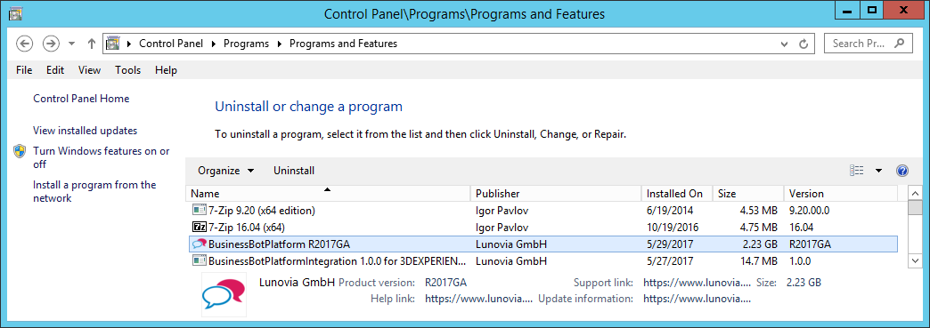
Task: Click the 7-Zip 9.20 row icon
Action: coord(199,210)
